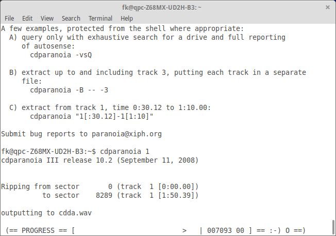Click the example command cdparanoia -vsQ
The height and width of the screenshot is (236, 336).
(x=61, y=55)
